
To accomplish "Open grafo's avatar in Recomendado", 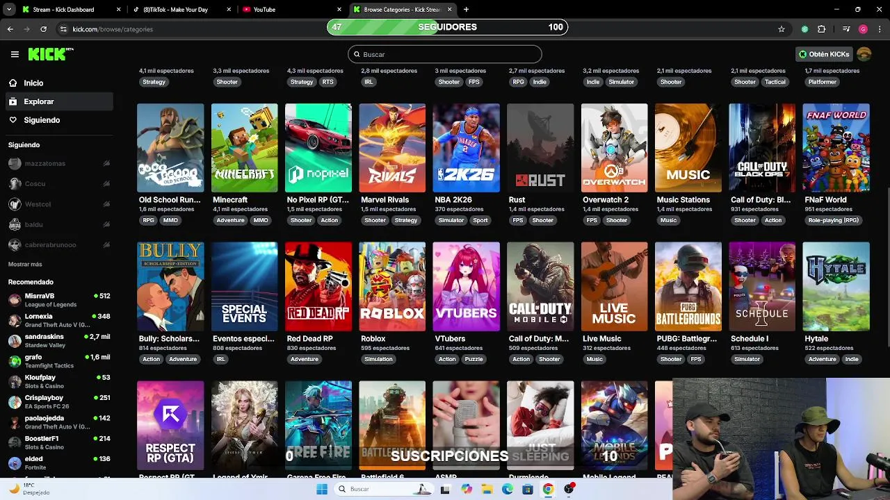I will [15, 361].
